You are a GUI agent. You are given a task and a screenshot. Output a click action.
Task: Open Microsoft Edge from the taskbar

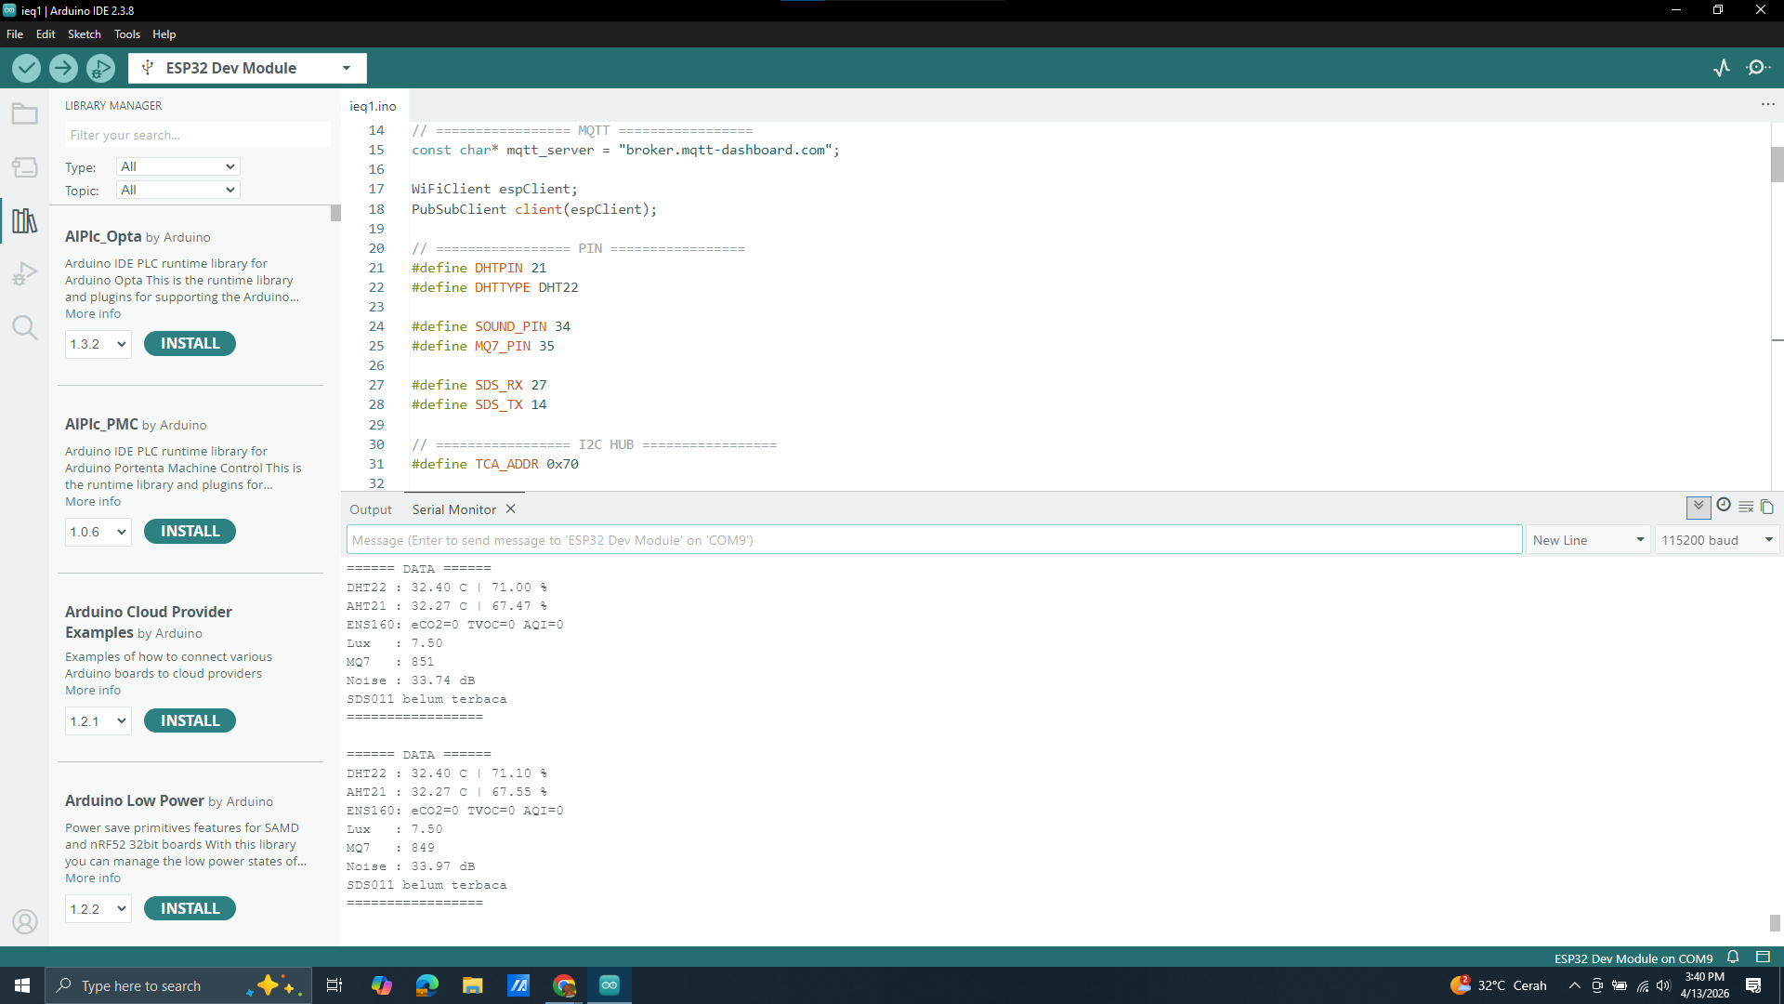[x=426, y=985]
